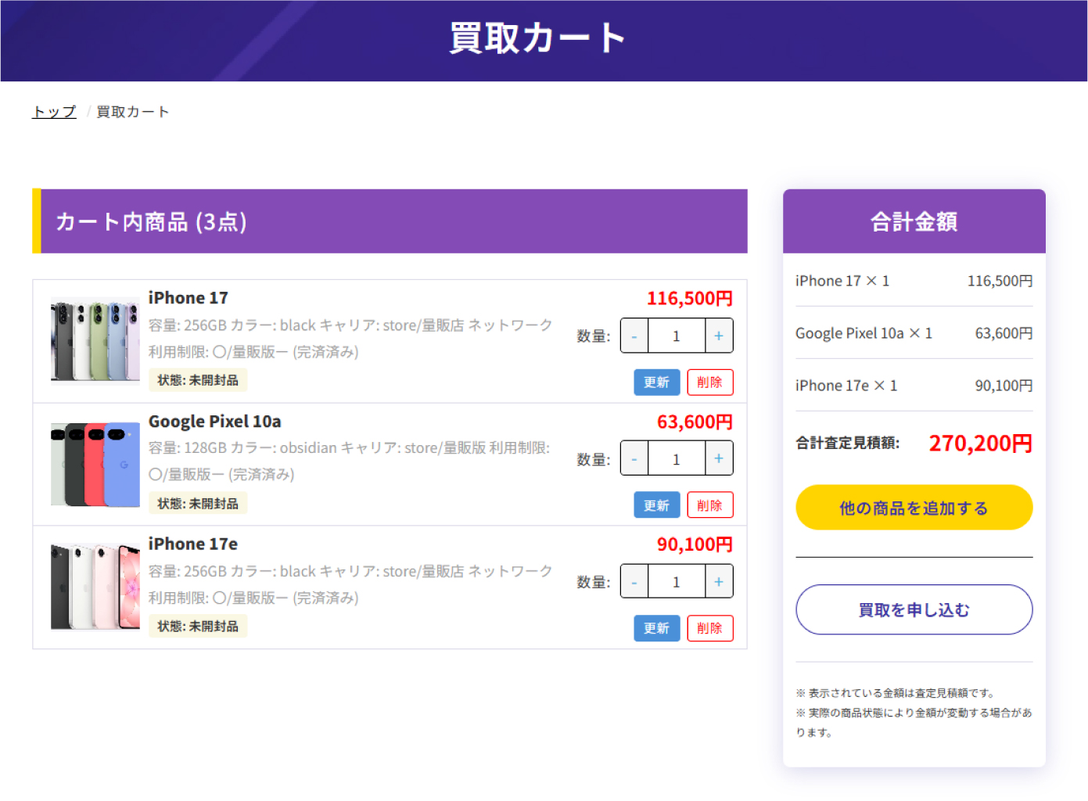Image resolution: width=1088 pixels, height=801 pixels.
Task: Click 他の商品を追加する button
Action: 914,508
